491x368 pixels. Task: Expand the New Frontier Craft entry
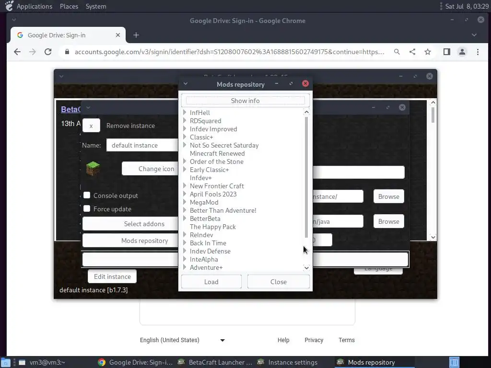[185, 185]
